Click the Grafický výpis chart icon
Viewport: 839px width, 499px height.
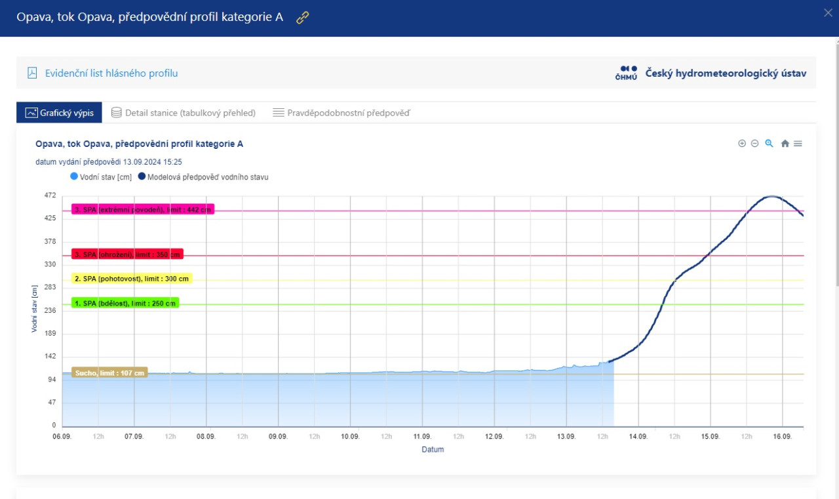tap(31, 113)
